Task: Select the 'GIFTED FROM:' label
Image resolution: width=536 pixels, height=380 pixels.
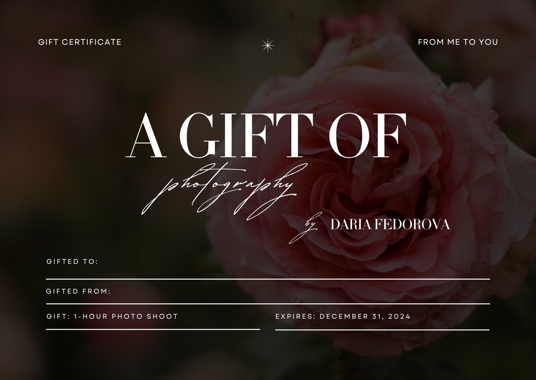Action: click(x=78, y=291)
